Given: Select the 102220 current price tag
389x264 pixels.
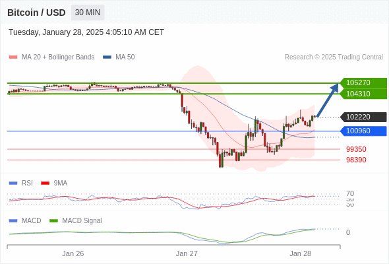Looking at the screenshot, I should point(363,117).
